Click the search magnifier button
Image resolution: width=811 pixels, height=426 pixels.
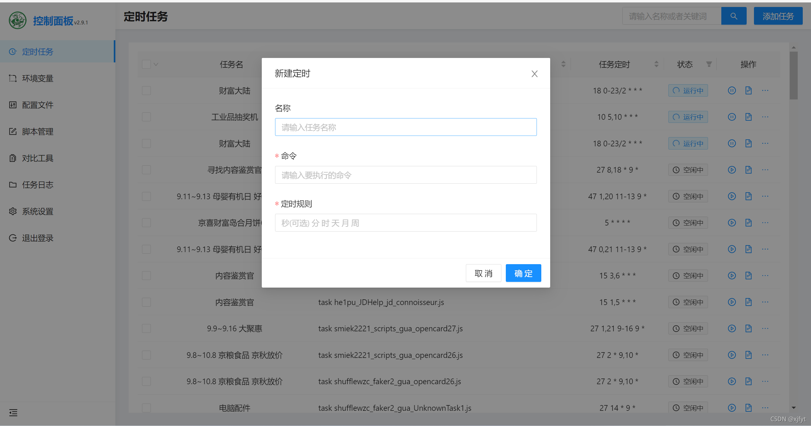pos(733,16)
